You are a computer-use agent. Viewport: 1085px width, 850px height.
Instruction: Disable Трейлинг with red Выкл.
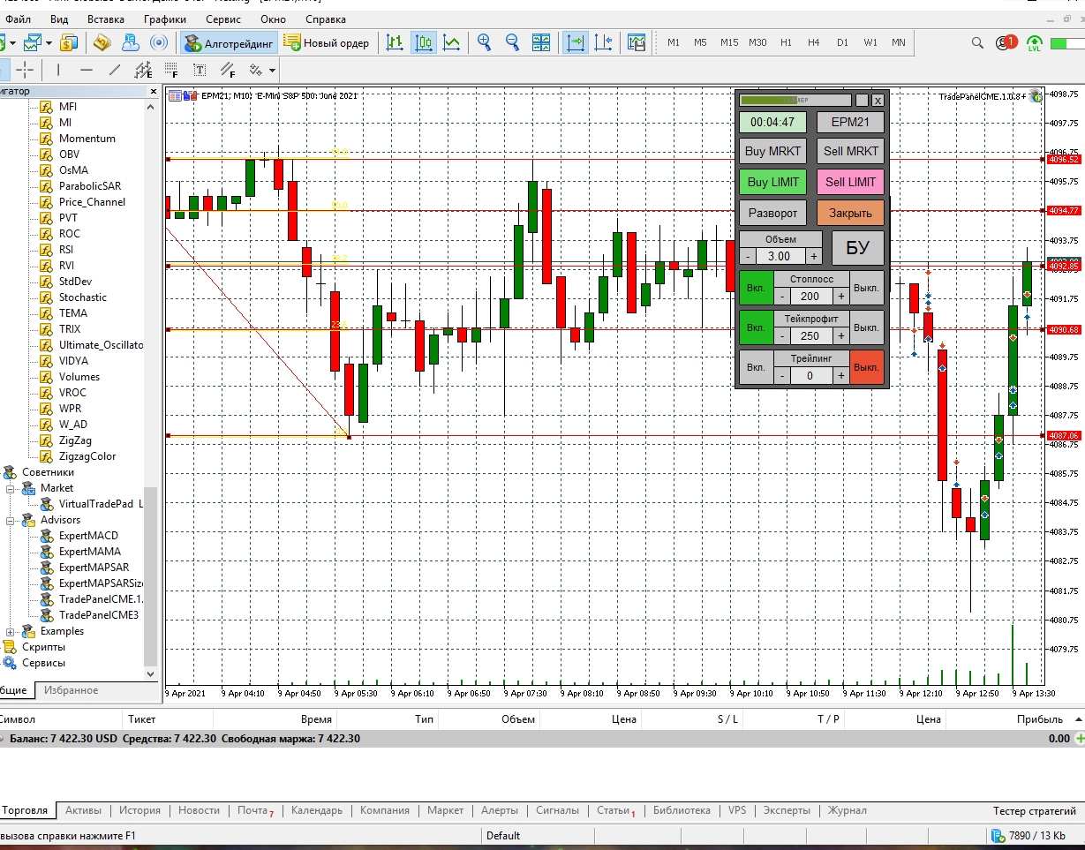click(x=867, y=367)
